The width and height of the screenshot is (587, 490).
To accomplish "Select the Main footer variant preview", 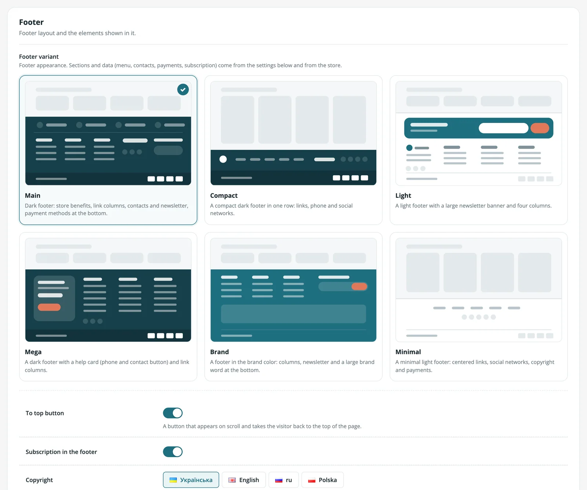I will 108,133.
